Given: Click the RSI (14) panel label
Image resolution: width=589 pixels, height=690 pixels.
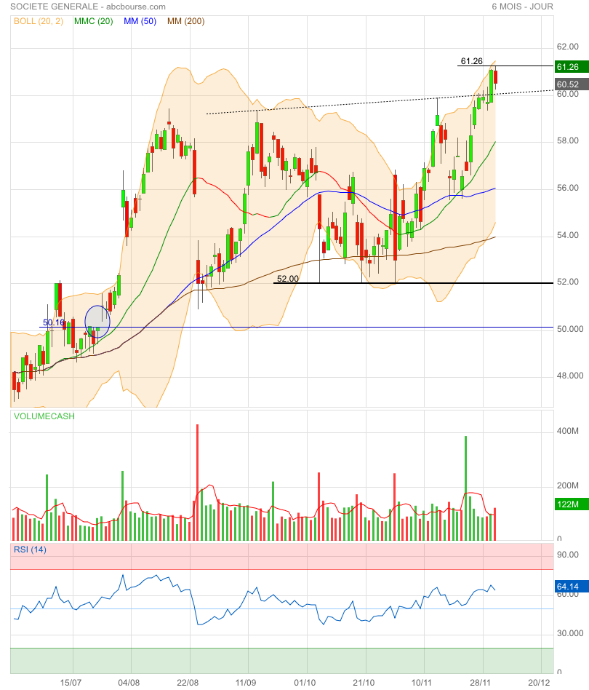Looking at the screenshot, I should [30, 550].
